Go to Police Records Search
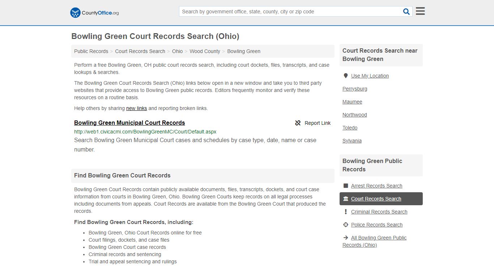This screenshot has width=494, height=277. [x=377, y=225]
